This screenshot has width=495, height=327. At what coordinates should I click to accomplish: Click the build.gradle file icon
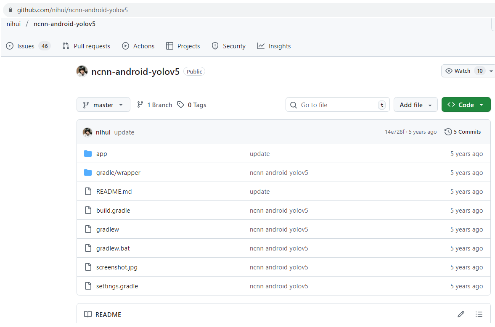88,210
